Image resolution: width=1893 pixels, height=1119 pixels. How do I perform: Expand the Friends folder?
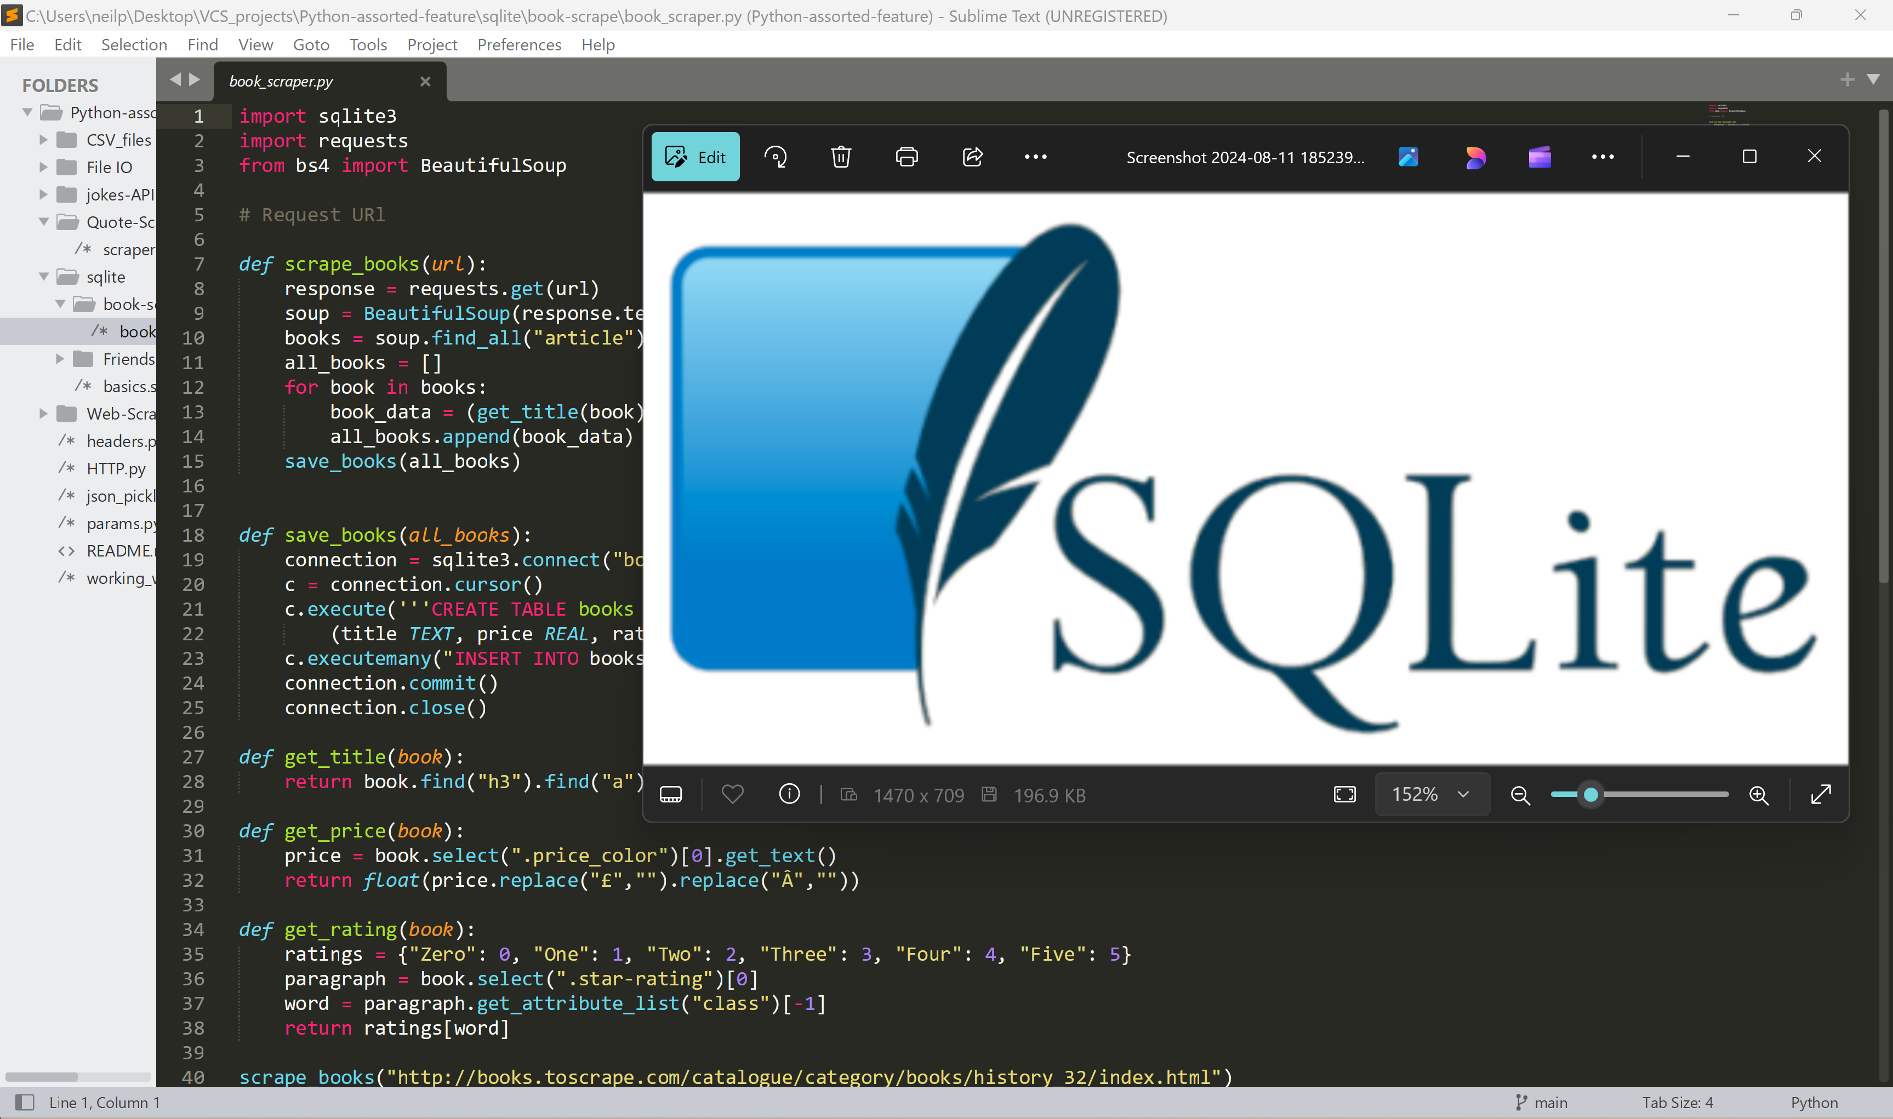pyautogui.click(x=60, y=359)
